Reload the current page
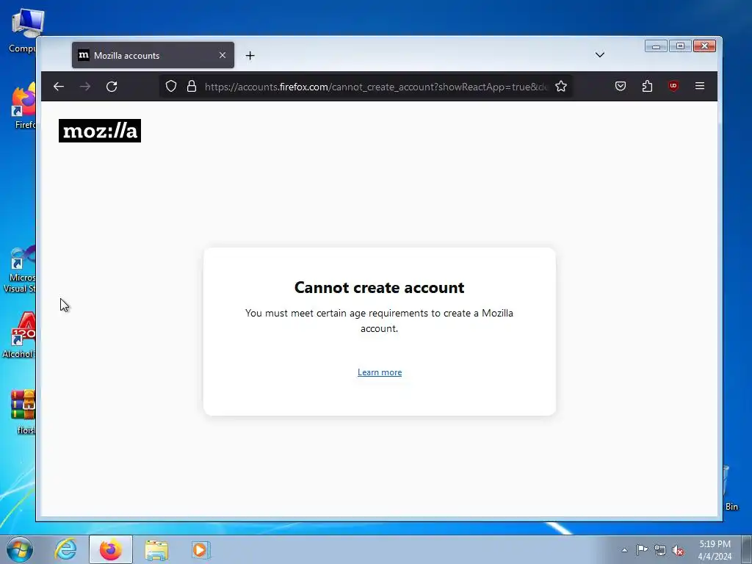Viewport: 752px width, 564px height. pos(112,87)
